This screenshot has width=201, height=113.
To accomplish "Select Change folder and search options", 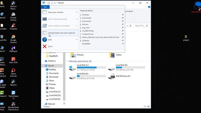I will coord(60,33).
